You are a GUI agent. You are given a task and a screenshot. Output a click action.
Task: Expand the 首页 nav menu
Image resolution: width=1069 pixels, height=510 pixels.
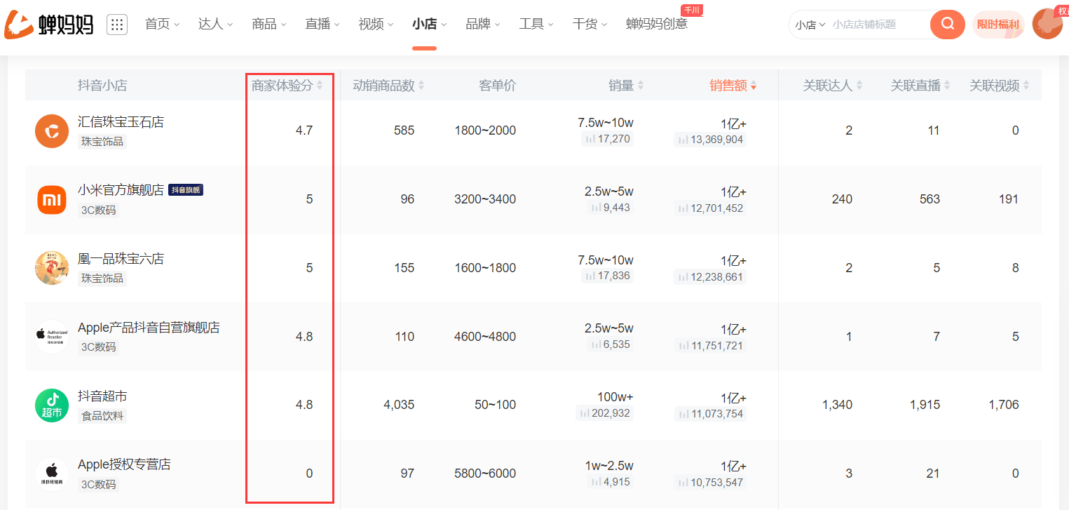[162, 24]
